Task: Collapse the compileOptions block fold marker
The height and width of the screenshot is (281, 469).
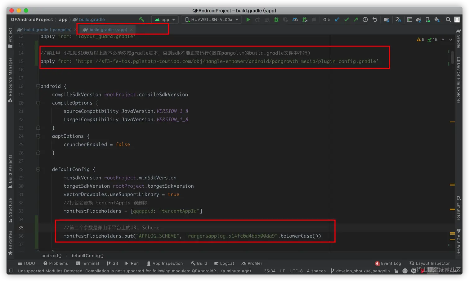Action: (38, 103)
